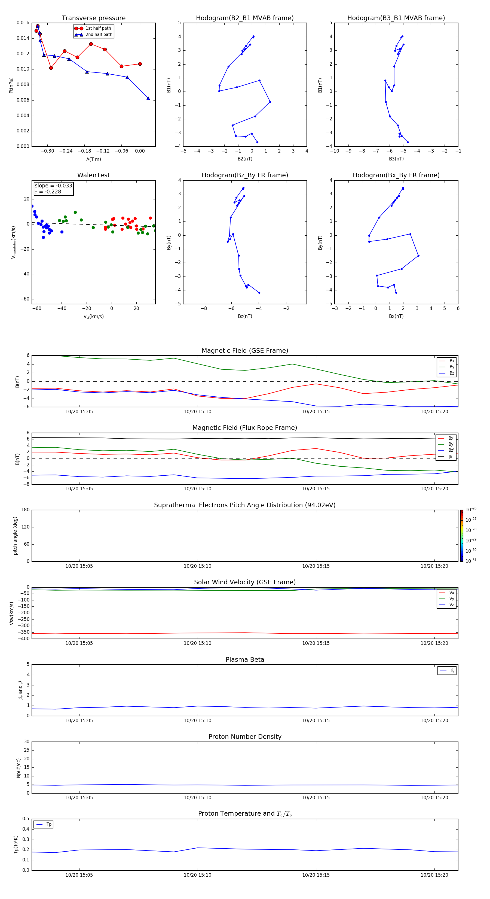This screenshot has width=490, height=899.
Task: Select 'Bz' in GSE magnetic field legend
Action: tap(447, 373)
